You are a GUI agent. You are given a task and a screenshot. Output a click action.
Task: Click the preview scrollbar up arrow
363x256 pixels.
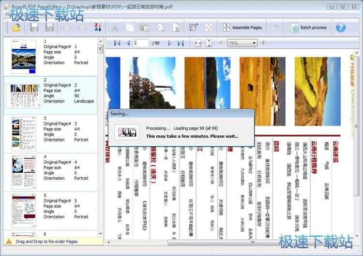tap(357, 53)
